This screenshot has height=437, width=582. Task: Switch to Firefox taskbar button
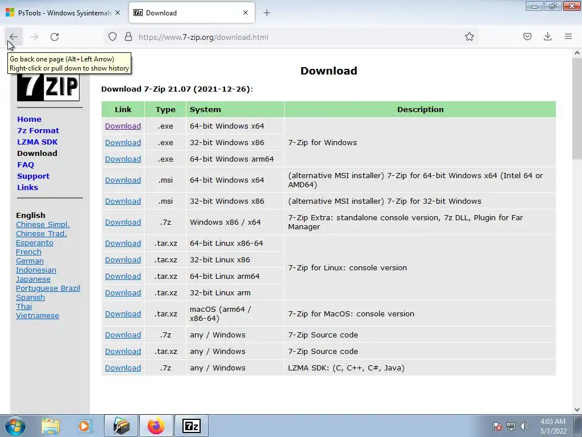click(156, 426)
